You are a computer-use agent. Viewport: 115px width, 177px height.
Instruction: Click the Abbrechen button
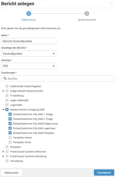click(x=12, y=173)
